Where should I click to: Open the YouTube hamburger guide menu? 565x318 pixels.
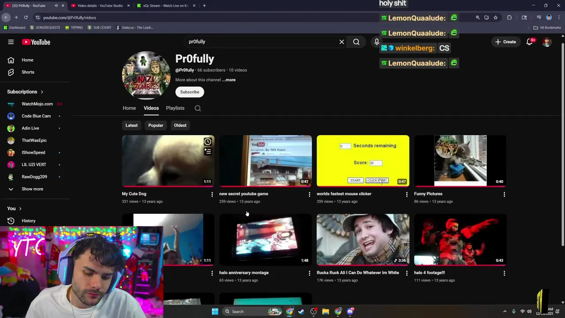[x=11, y=42]
